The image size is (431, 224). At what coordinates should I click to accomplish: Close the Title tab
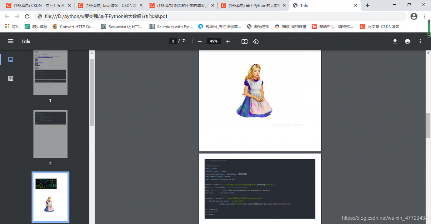tap(356, 5)
